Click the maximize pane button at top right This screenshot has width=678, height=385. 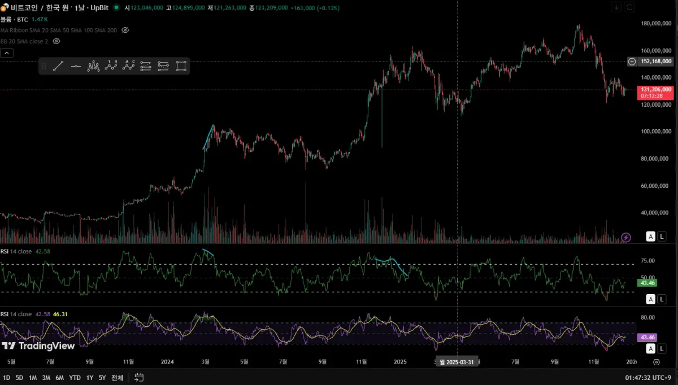[630, 7]
